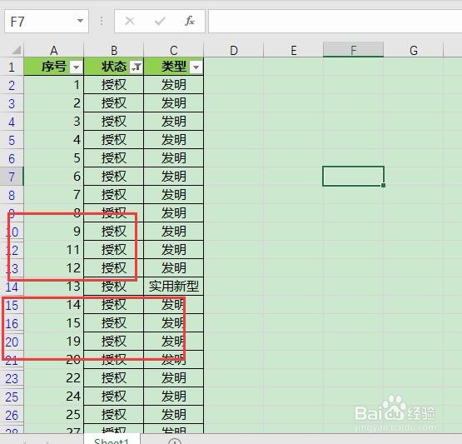The height and width of the screenshot is (444, 462).
Task: Select row 23 header
Action: pos(12,378)
